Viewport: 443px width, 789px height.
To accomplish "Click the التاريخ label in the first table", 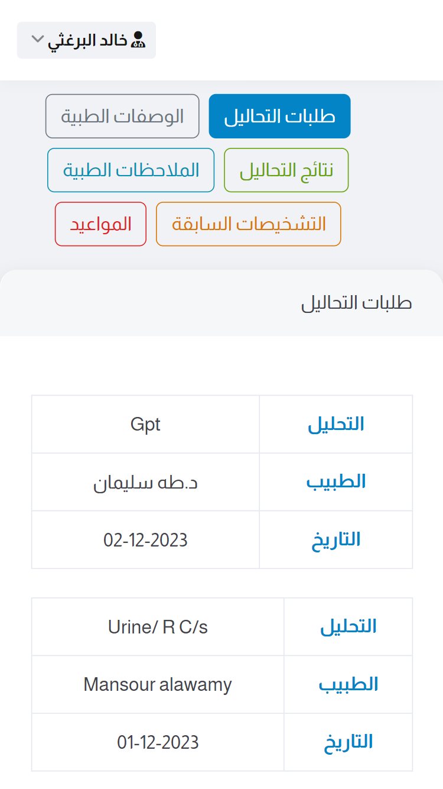I will pos(335,539).
